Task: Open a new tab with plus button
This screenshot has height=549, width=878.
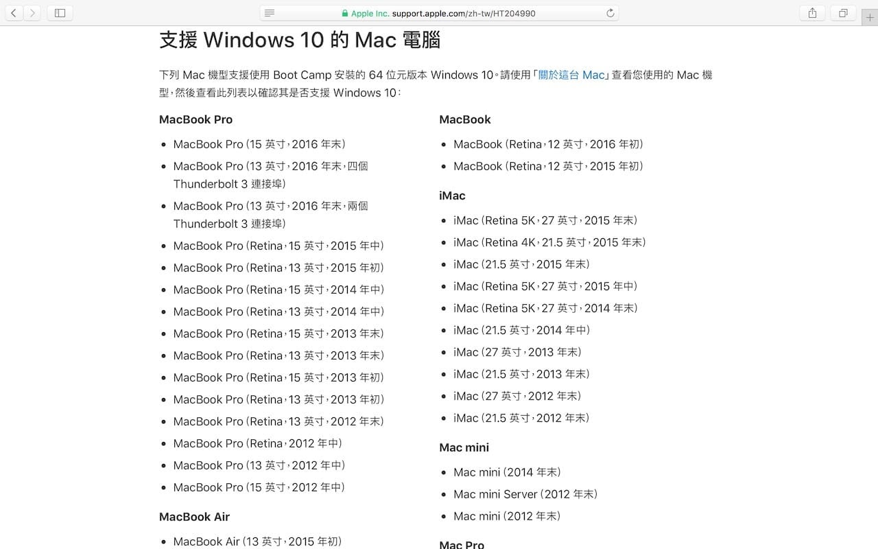Action: click(870, 17)
